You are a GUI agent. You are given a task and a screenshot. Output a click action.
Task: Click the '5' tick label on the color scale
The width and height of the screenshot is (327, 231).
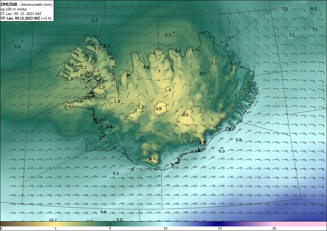pos(110,228)
